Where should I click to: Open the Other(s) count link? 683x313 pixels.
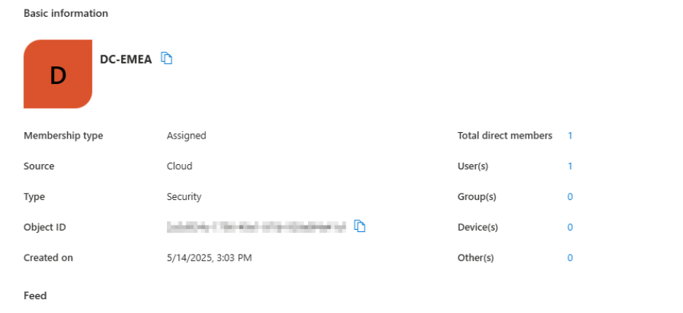click(x=570, y=258)
